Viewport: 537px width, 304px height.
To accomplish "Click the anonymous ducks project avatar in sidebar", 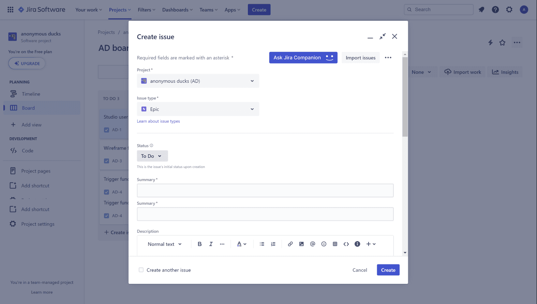I will (13, 37).
